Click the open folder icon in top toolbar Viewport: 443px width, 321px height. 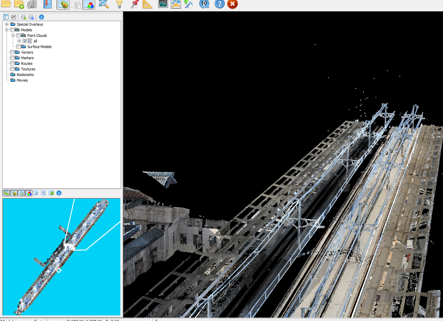click(6, 4)
